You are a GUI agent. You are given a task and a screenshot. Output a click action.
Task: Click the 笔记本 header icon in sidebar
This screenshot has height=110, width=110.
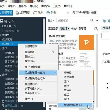tap(1, 21)
